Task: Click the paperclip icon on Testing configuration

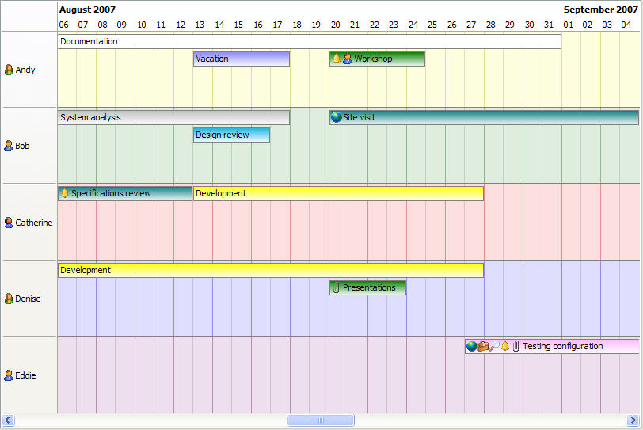Action: click(x=516, y=346)
